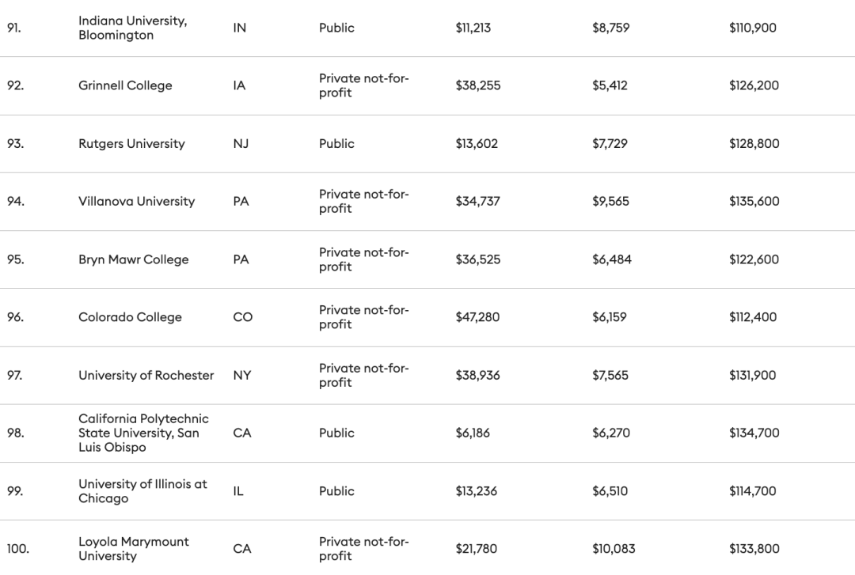The image size is (855, 575).
Task: Click the NJ state cell for Rutgers
Action: click(x=241, y=143)
